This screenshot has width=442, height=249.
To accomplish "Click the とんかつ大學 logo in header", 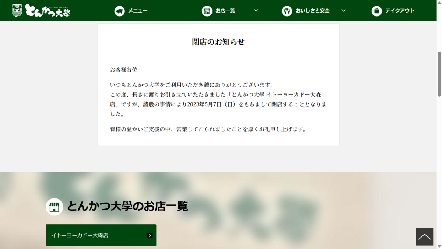I will pyautogui.click(x=41, y=10).
